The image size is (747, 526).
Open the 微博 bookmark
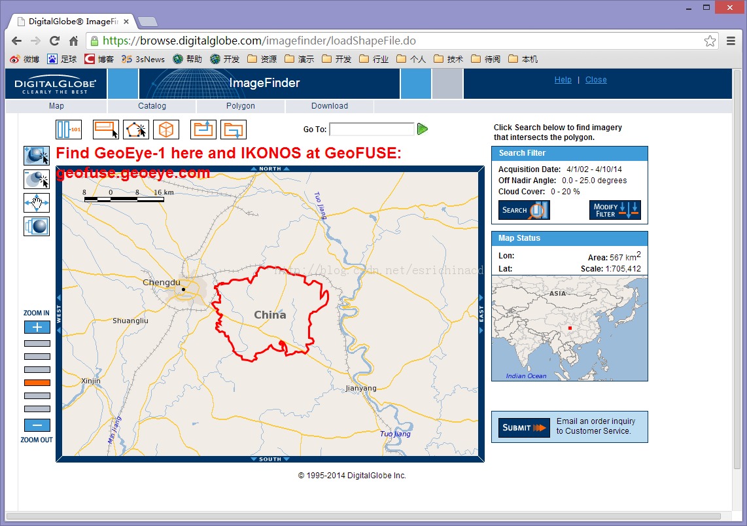point(25,59)
